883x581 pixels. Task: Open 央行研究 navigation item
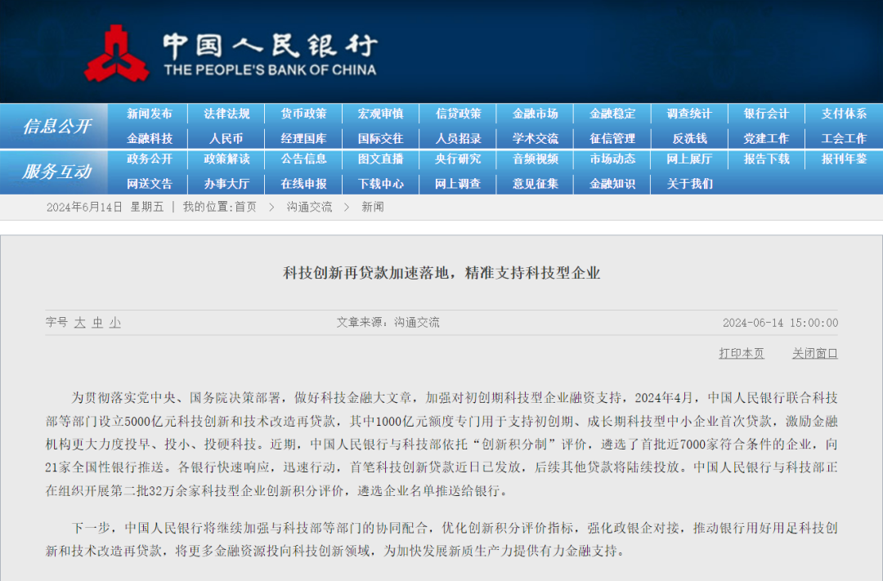(458, 159)
